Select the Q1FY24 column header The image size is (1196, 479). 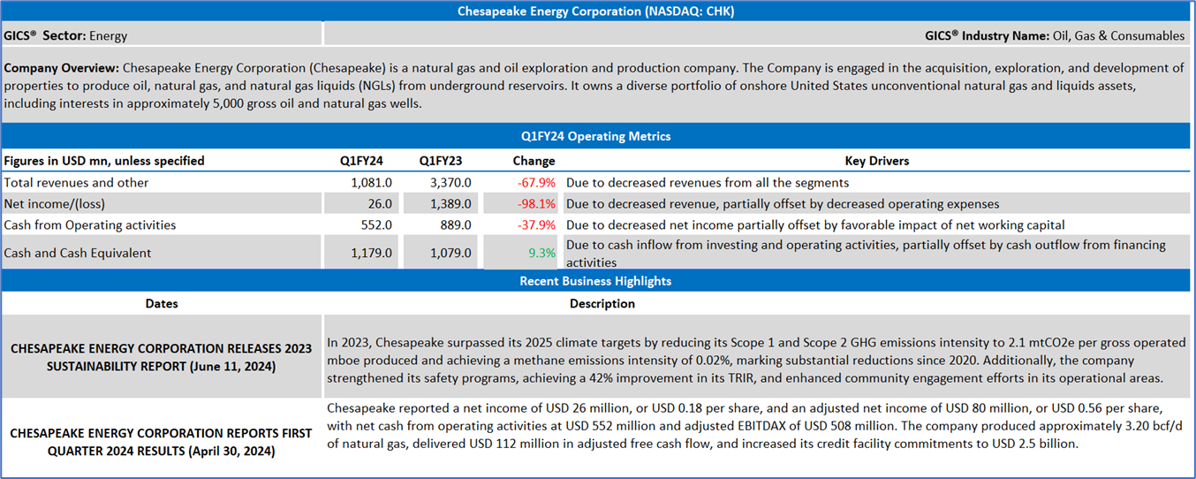tap(361, 161)
